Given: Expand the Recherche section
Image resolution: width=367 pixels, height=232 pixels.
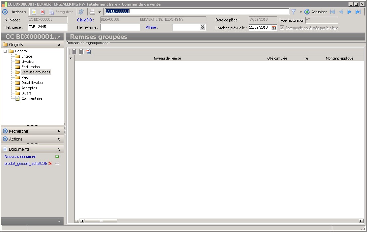Looking at the screenshot, I should pyautogui.click(x=59, y=131).
